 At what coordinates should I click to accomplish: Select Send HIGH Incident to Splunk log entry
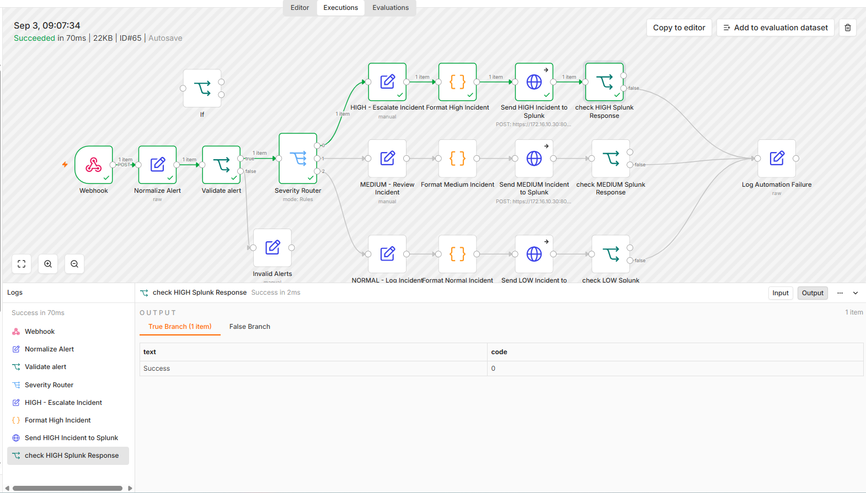click(x=68, y=438)
